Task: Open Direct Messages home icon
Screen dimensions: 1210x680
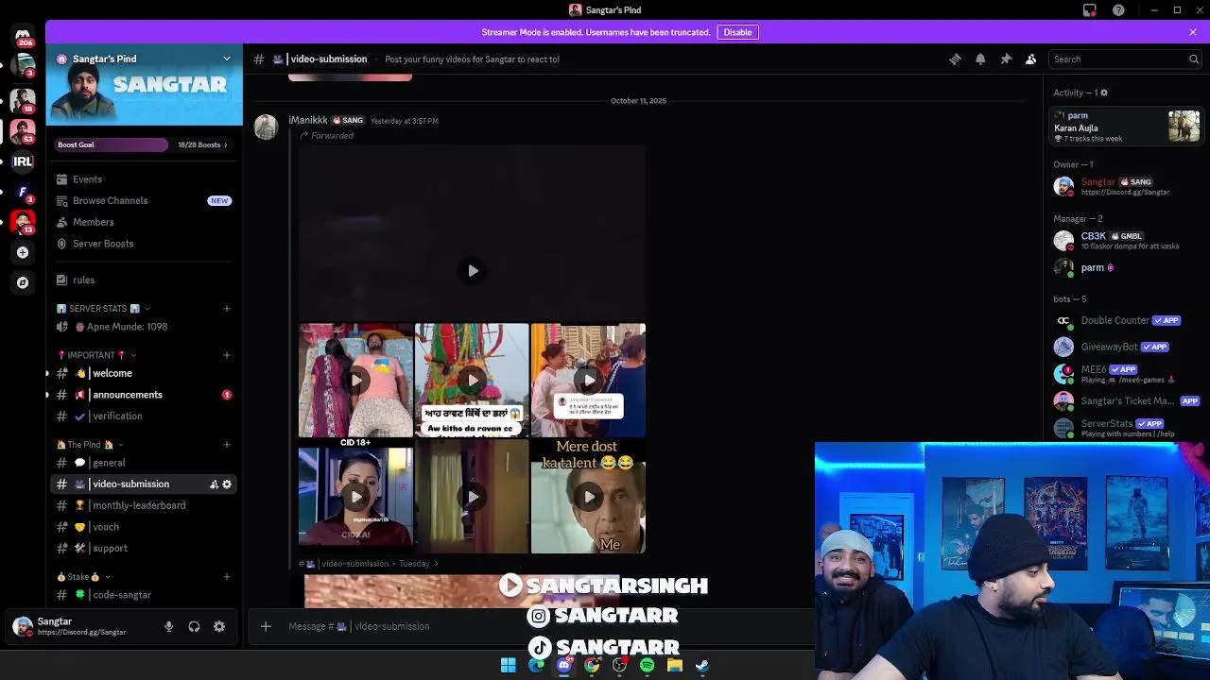Action: [23, 36]
